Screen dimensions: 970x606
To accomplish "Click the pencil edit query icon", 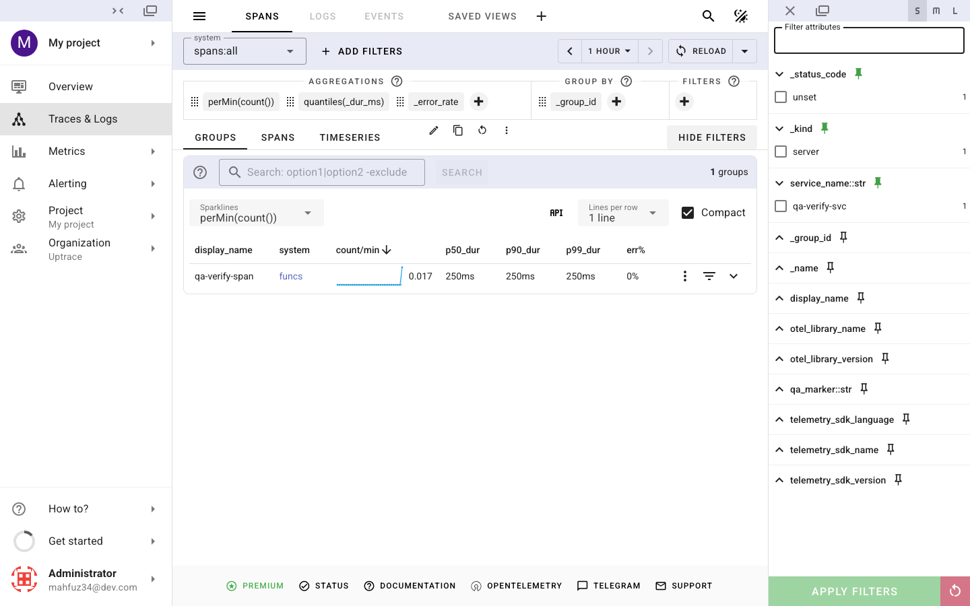I will [434, 131].
